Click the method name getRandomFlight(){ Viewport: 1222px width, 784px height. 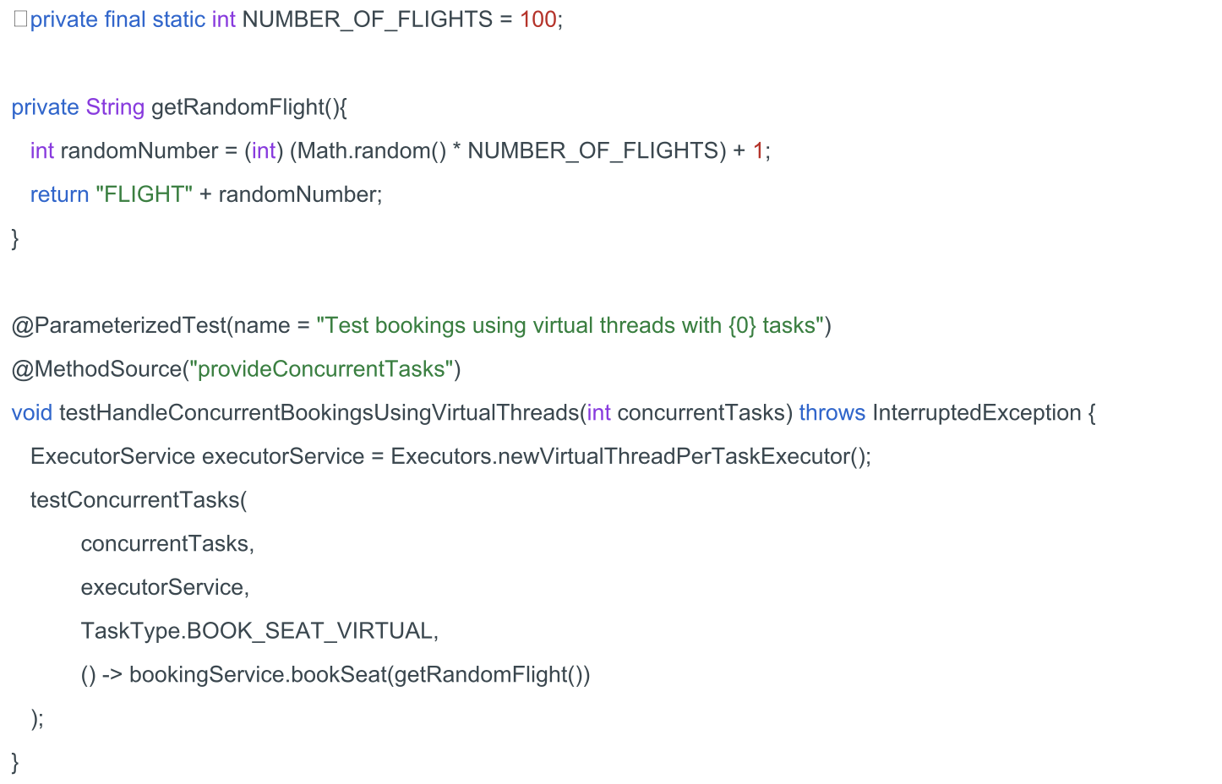click(x=249, y=107)
